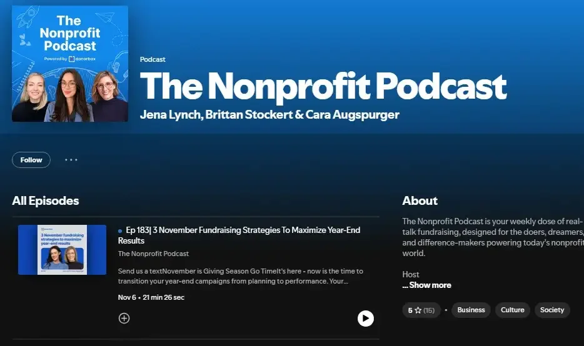Open episode title Ep 183 November Fundraising Strategies

(x=239, y=235)
